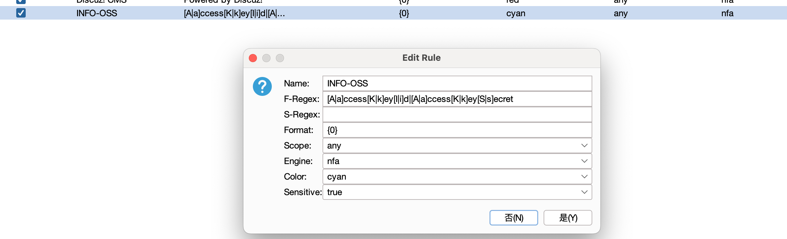Open the Scope dropdown
The height and width of the screenshot is (239, 787).
[x=457, y=145]
